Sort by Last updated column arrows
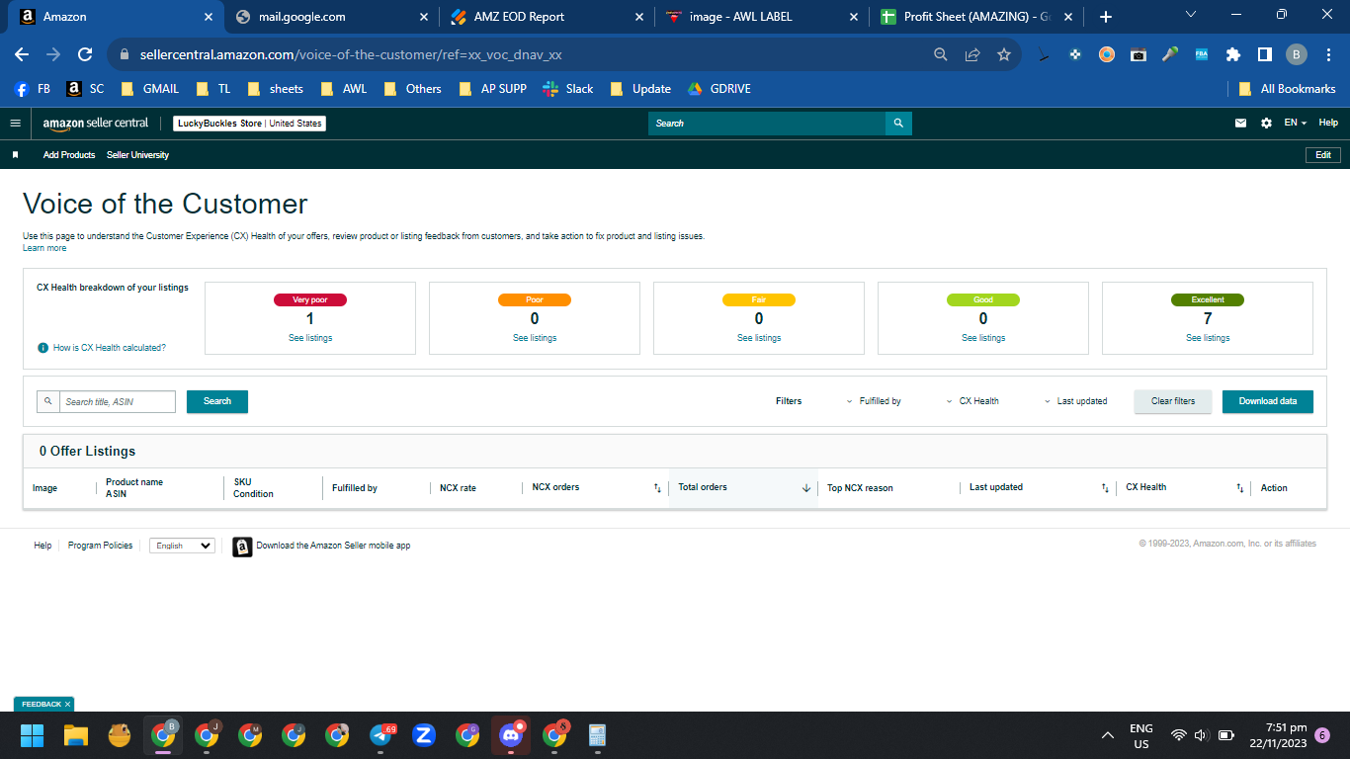1350x759 pixels. pyautogui.click(x=1105, y=488)
